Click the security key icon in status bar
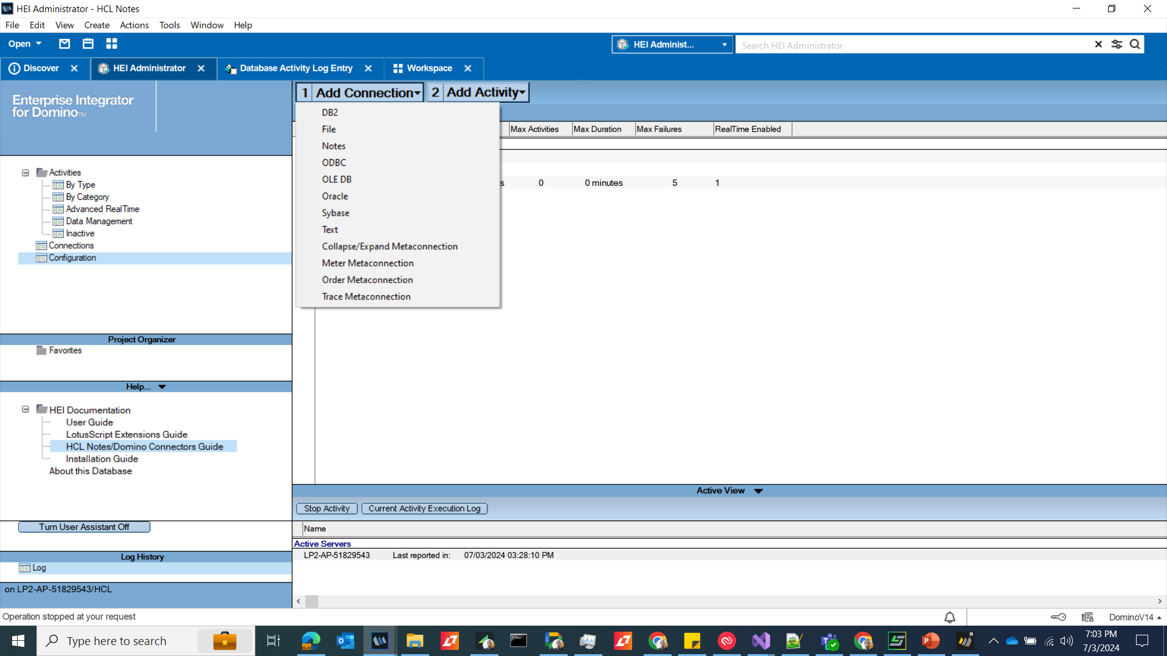 1058,617
